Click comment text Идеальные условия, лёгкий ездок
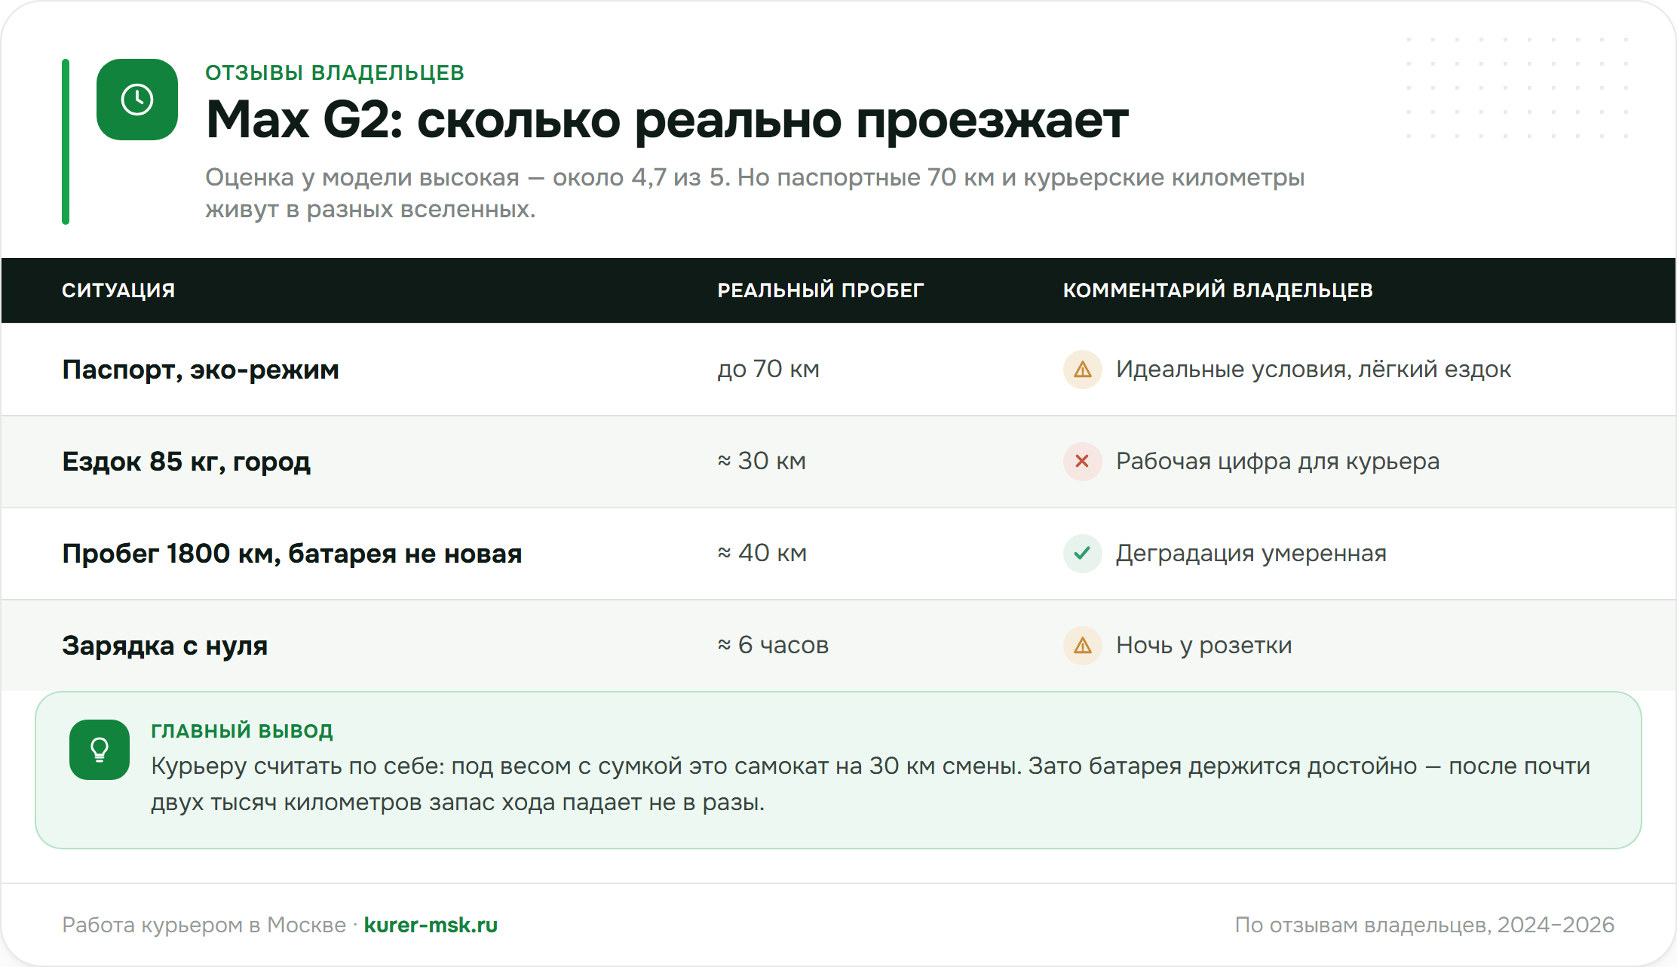 click(1314, 370)
